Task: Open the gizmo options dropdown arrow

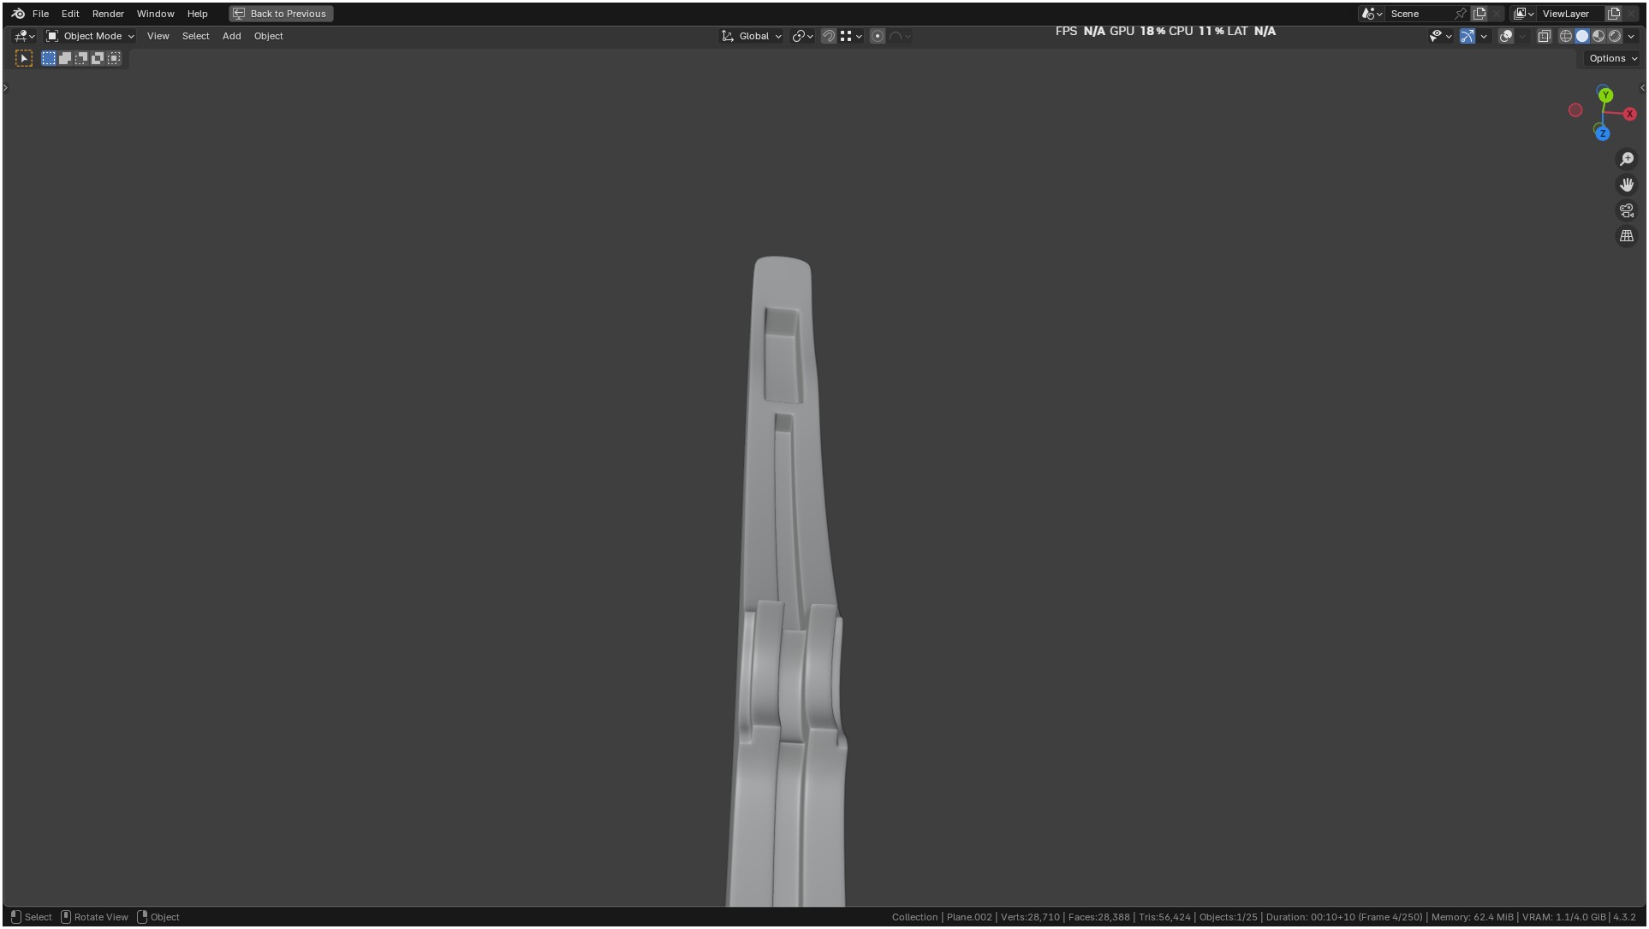Action: click(1484, 36)
